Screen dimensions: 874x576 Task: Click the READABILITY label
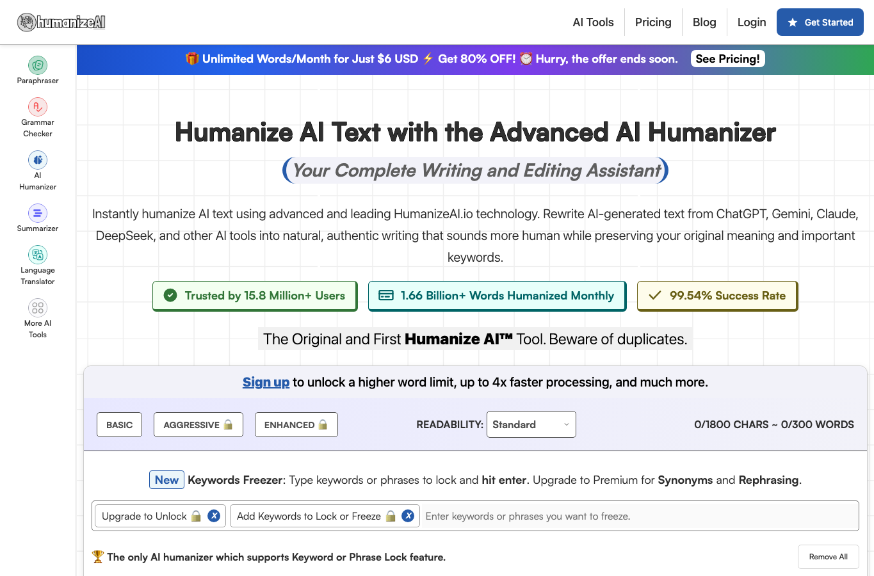coord(449,424)
